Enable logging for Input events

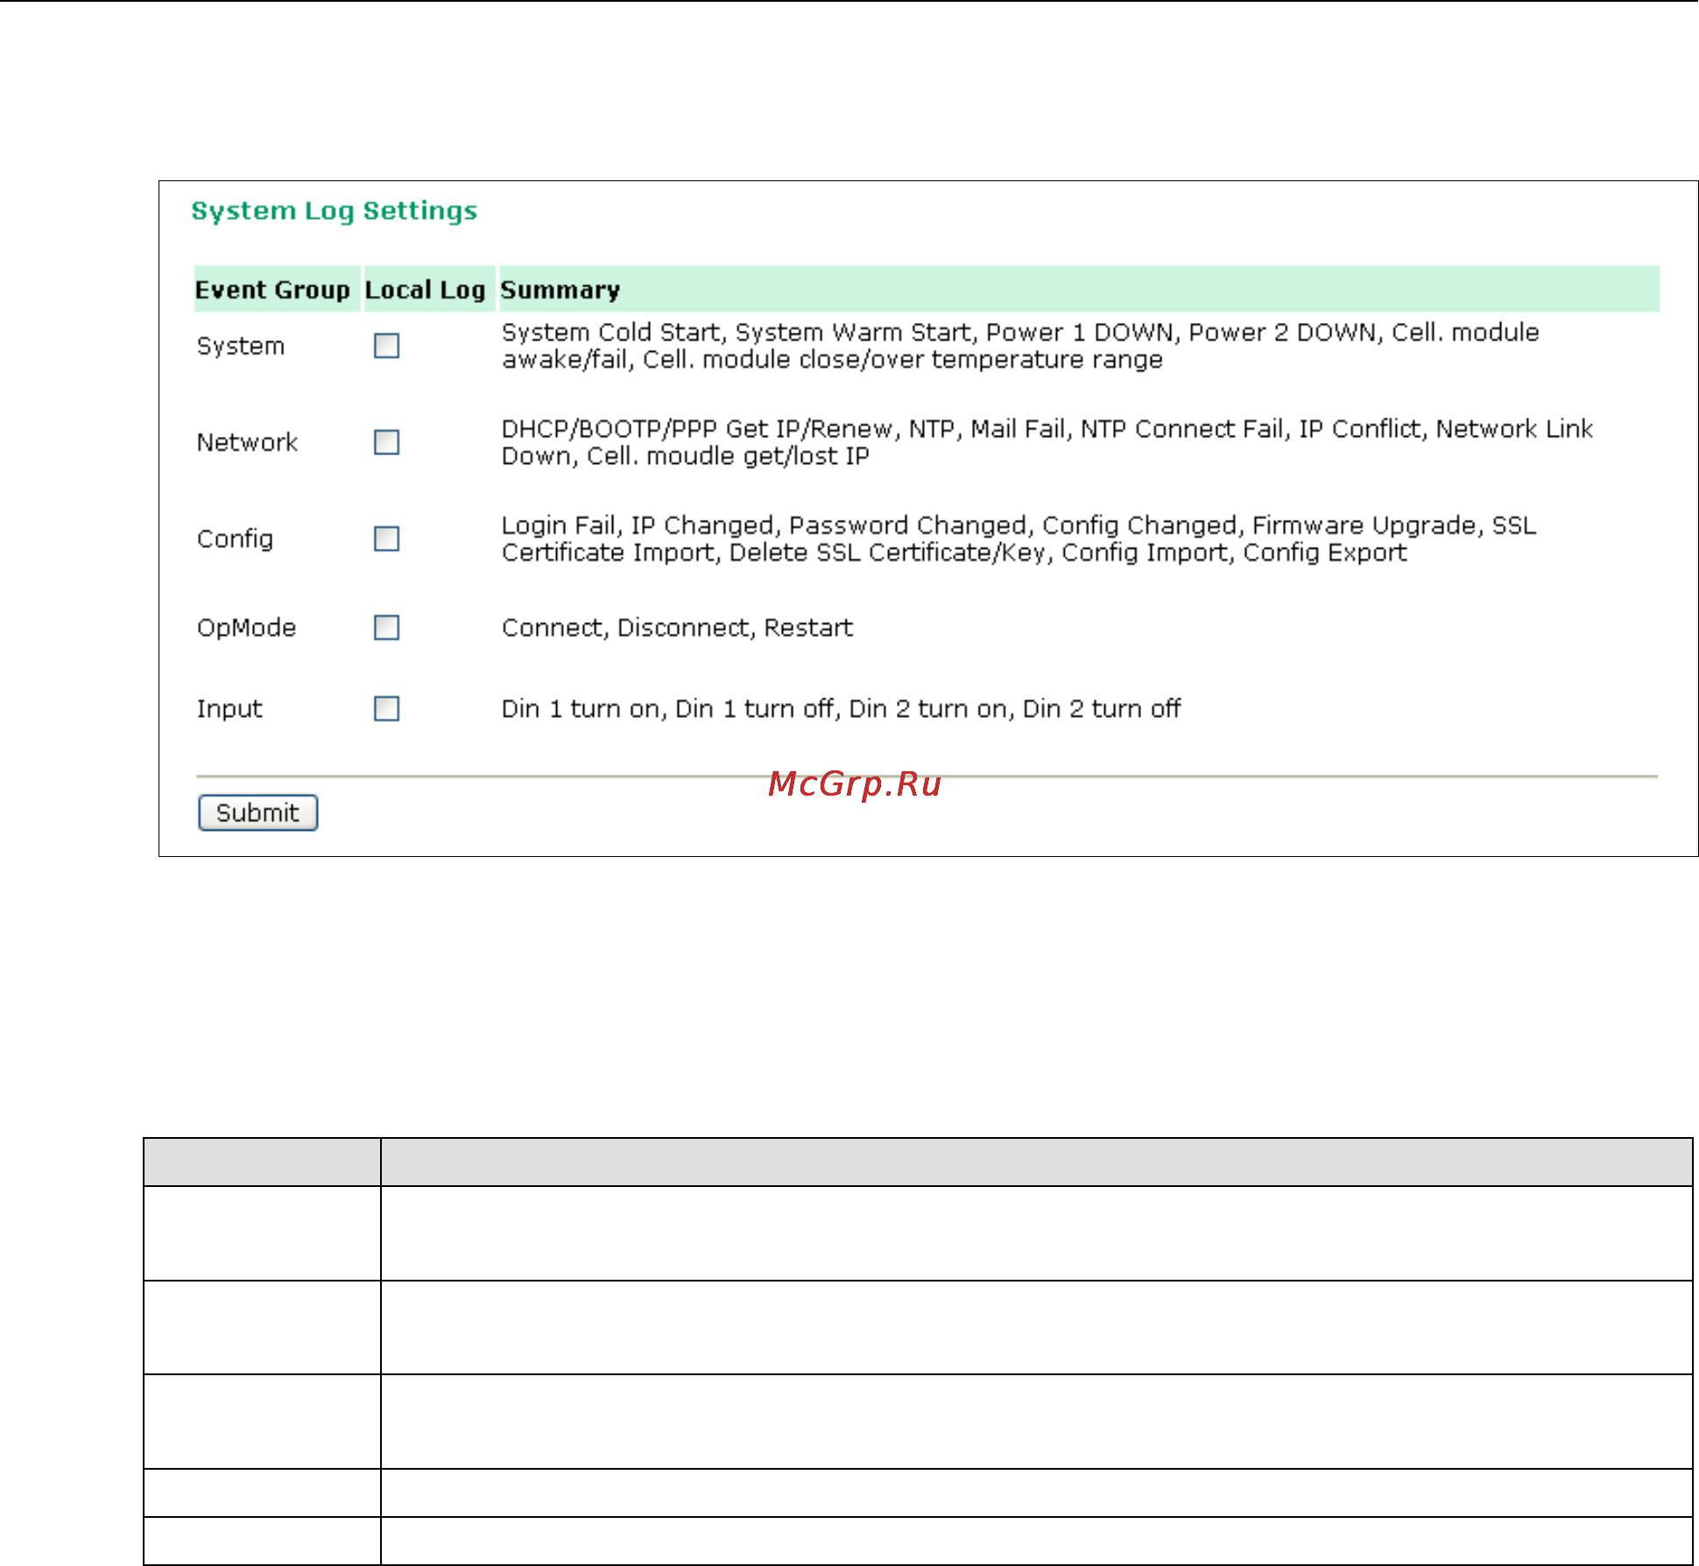(x=386, y=708)
